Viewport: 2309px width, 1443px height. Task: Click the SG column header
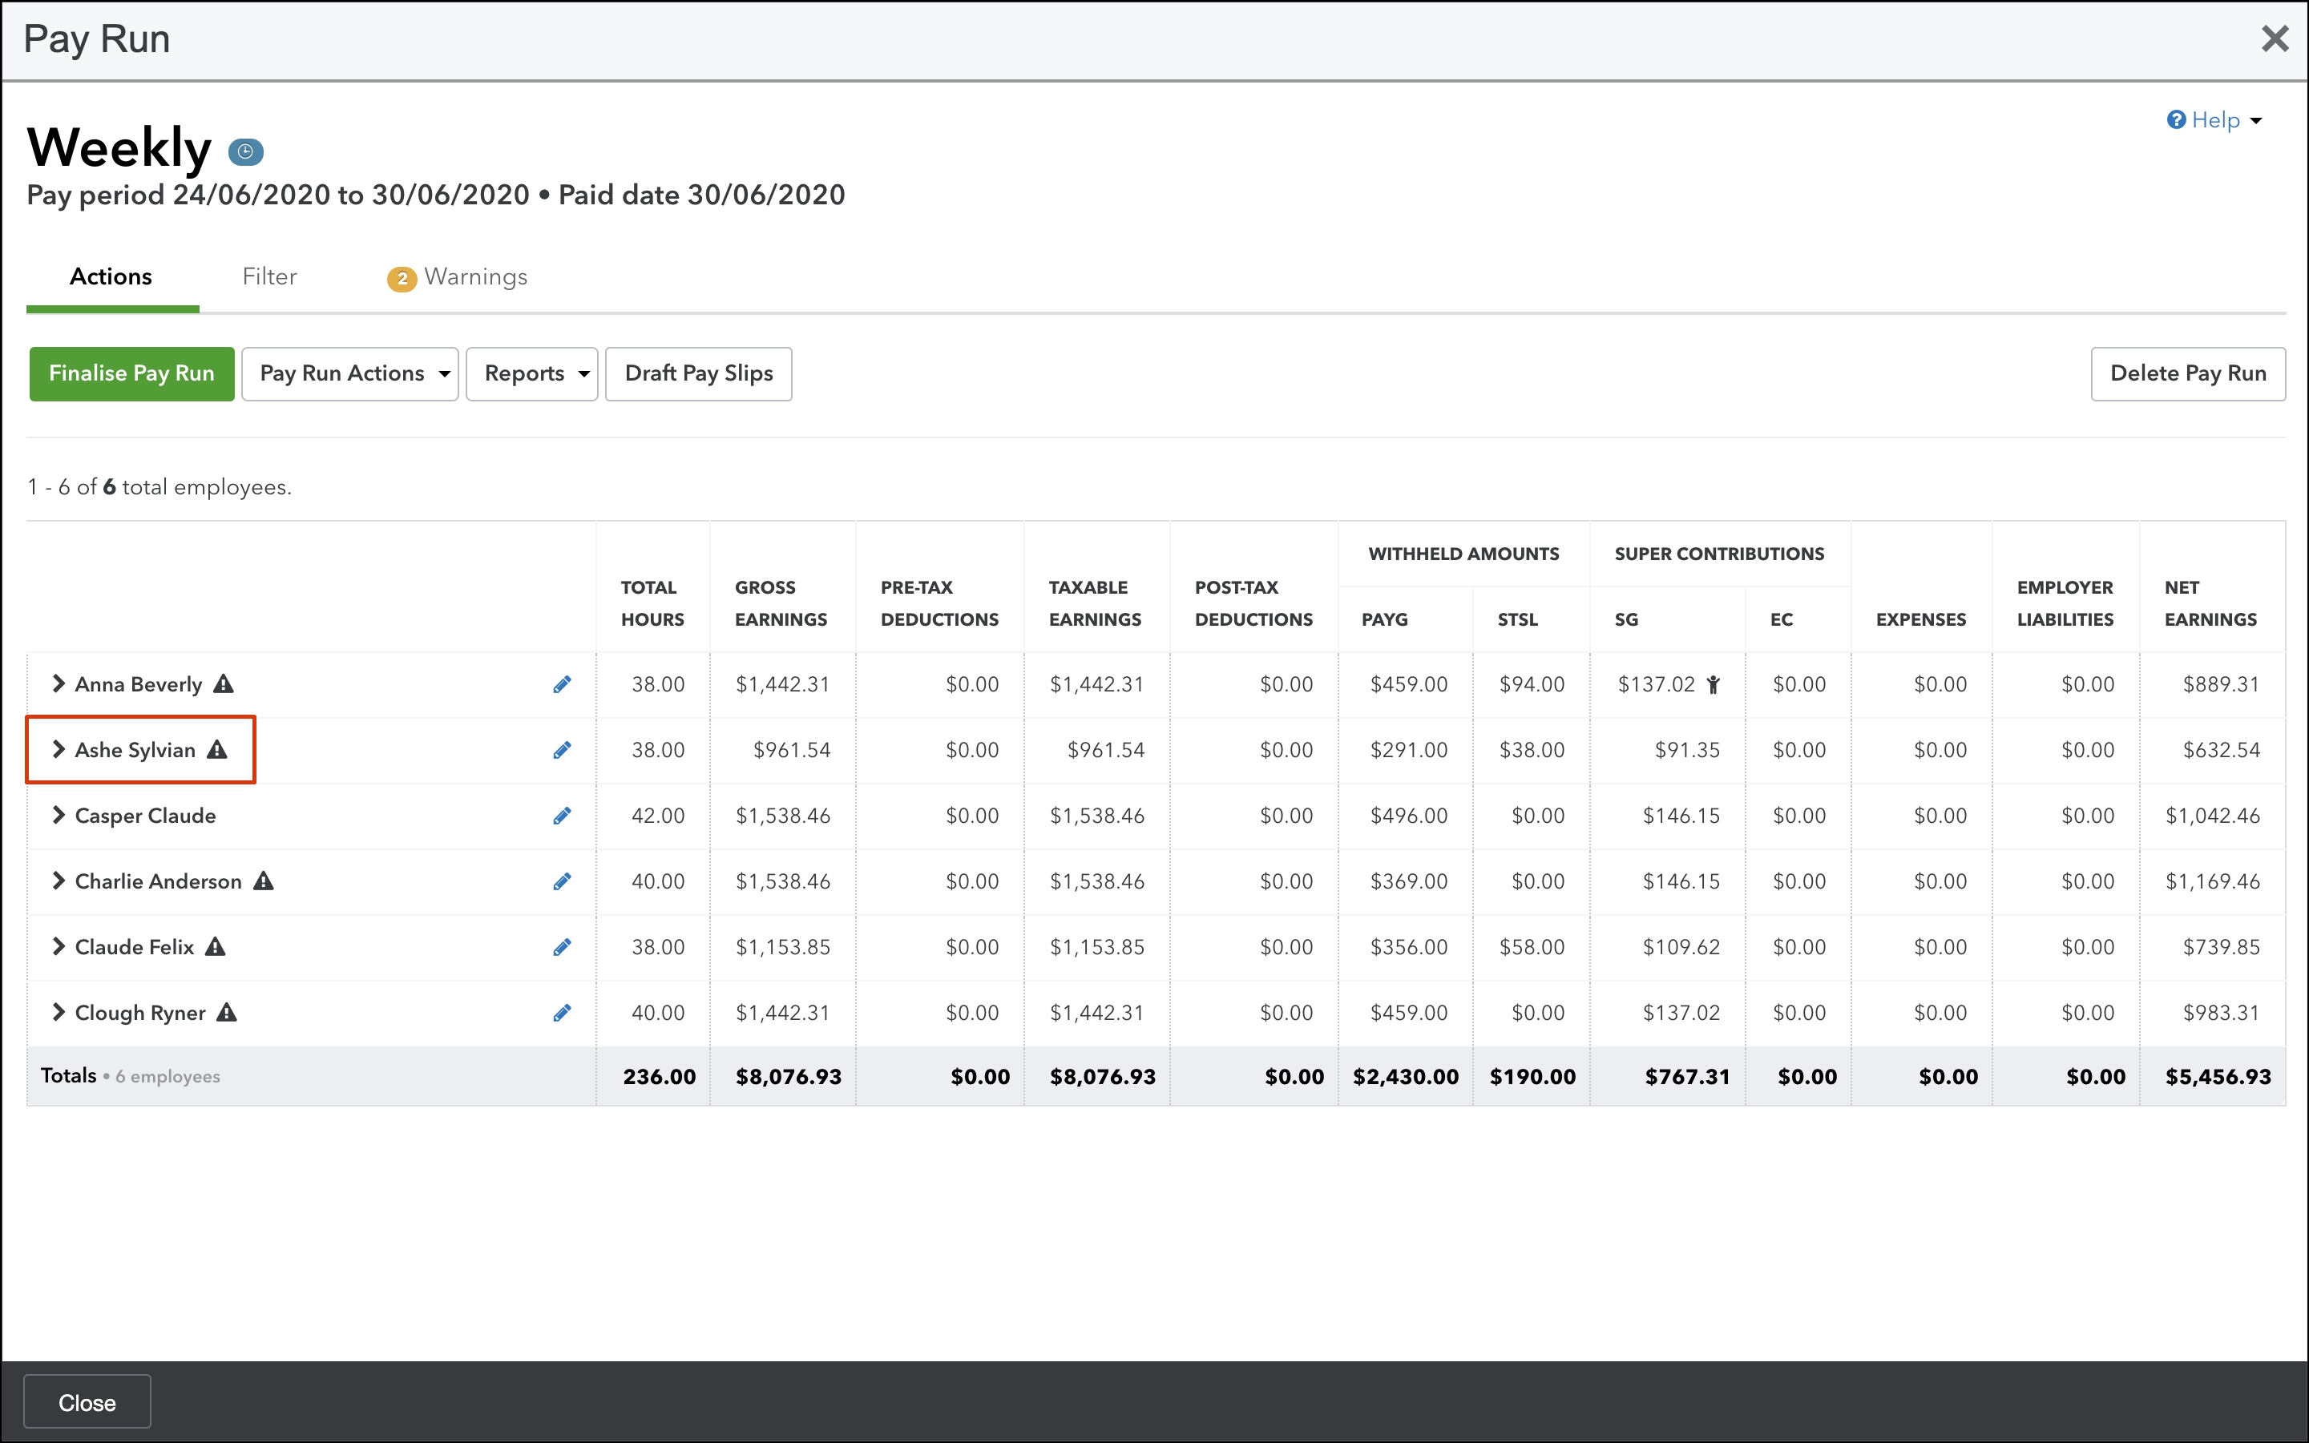[1626, 619]
